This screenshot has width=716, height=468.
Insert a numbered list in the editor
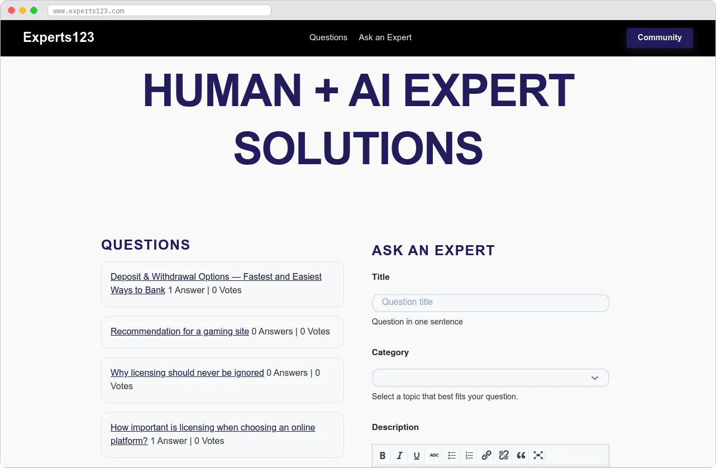coord(469,455)
